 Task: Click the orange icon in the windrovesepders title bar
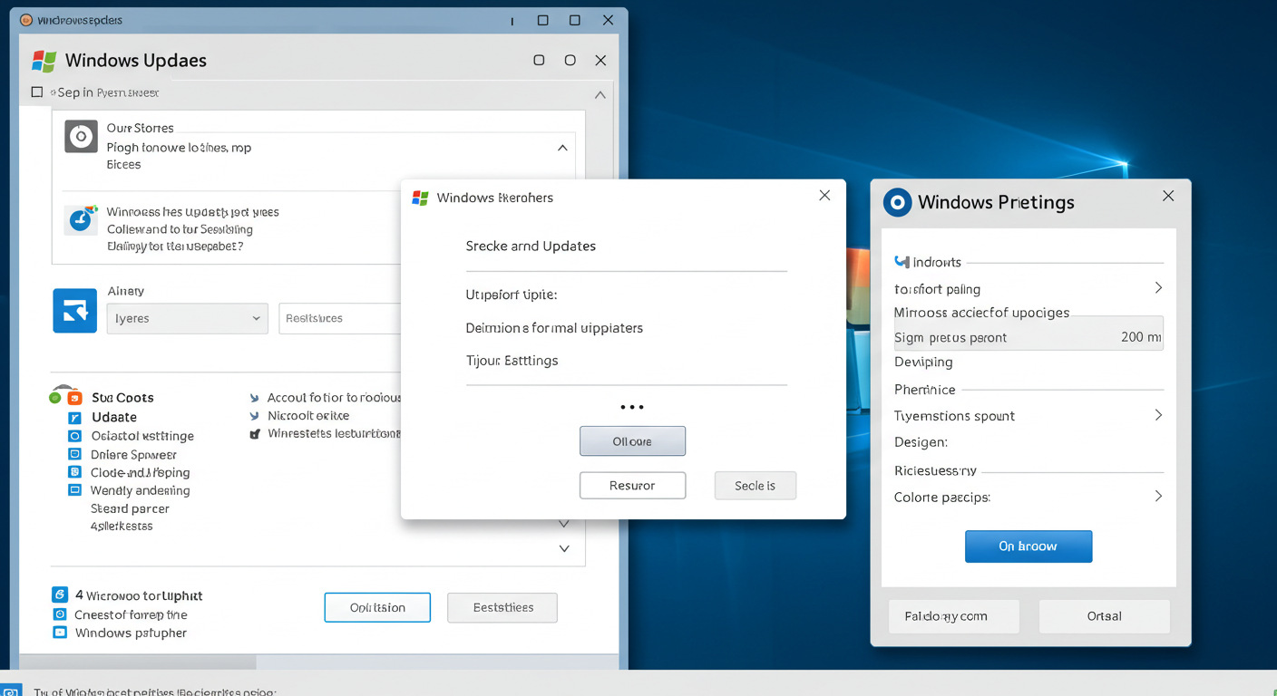(x=26, y=20)
